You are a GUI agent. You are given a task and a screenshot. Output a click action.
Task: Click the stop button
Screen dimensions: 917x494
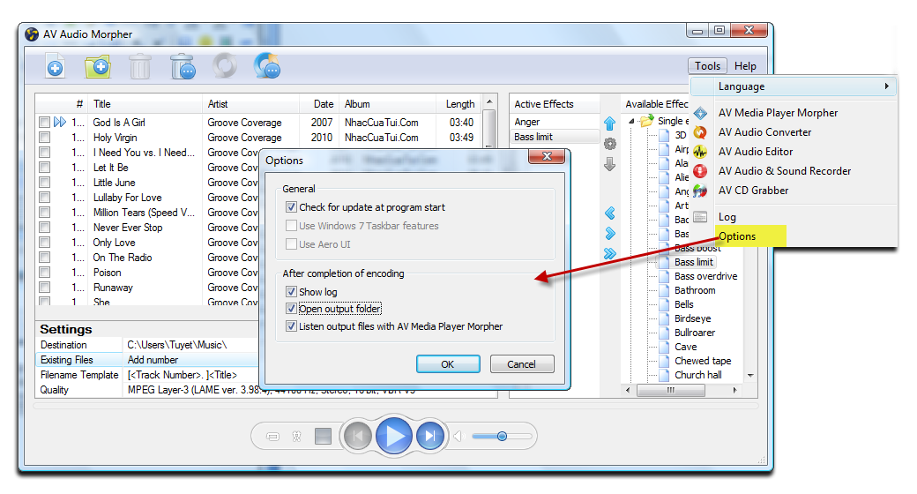(323, 436)
